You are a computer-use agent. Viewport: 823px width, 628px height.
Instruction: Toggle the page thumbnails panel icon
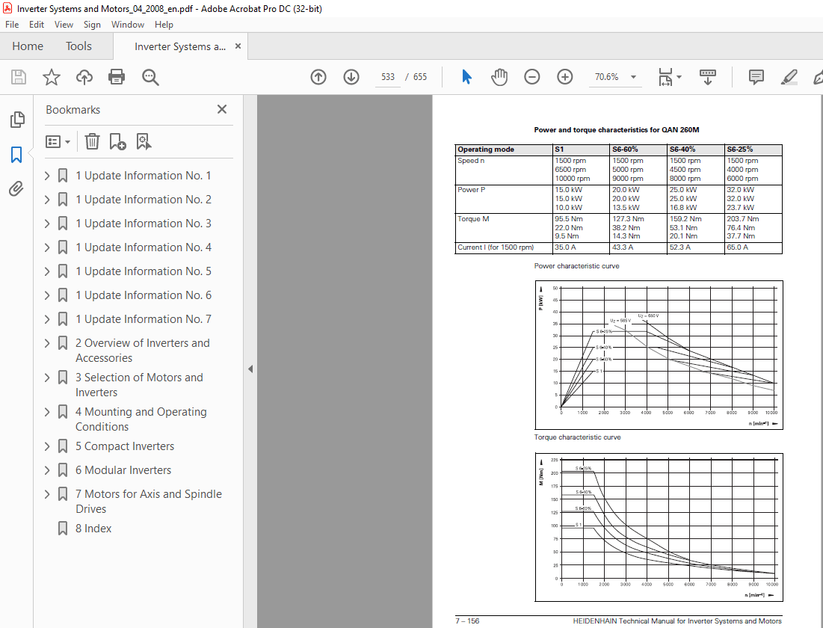point(16,120)
